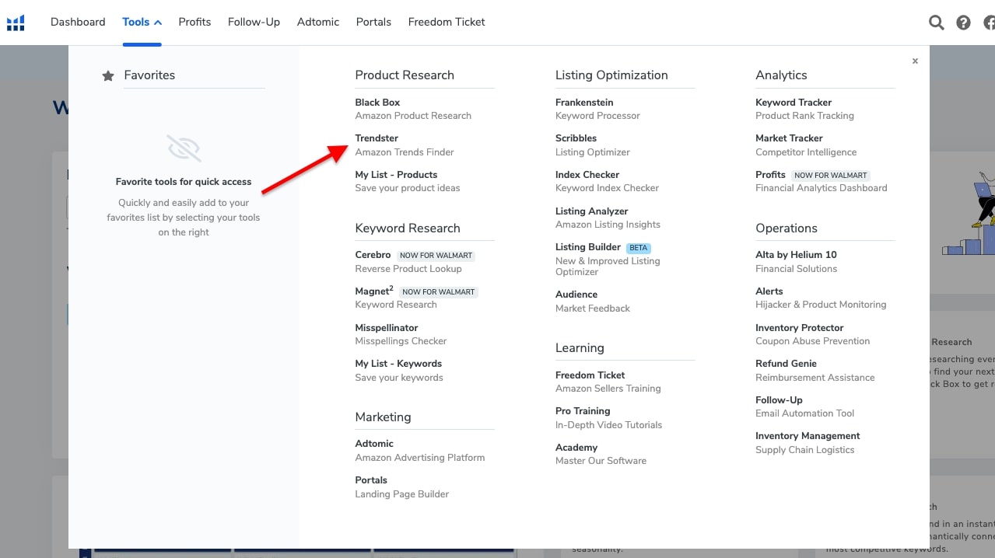995x558 pixels.
Task: Open Academy under Learning section
Action: [x=576, y=448]
